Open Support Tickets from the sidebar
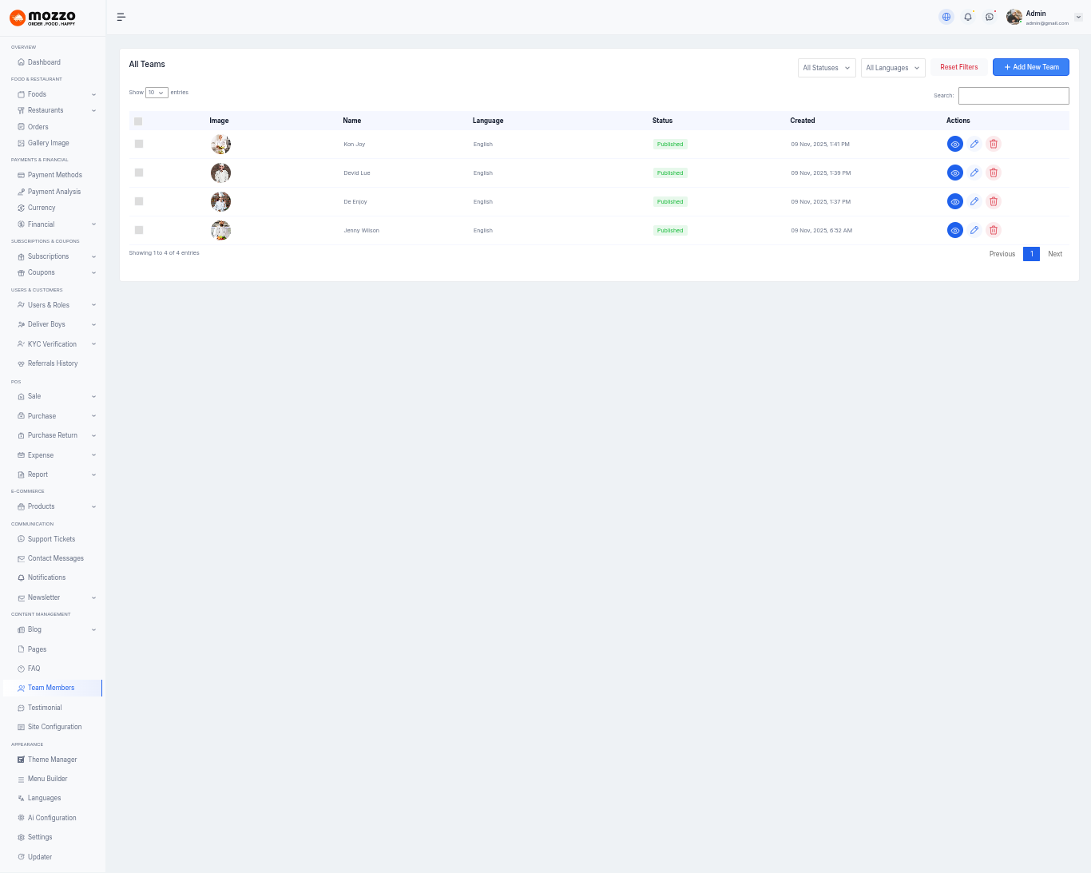The height and width of the screenshot is (873, 1091). click(x=51, y=539)
